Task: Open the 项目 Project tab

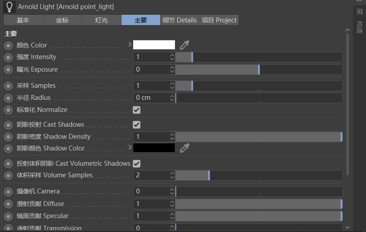Action: [219, 20]
